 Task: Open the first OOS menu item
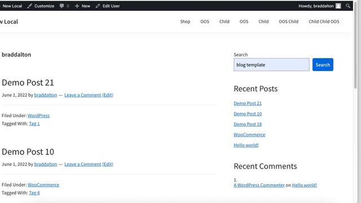[205, 21]
